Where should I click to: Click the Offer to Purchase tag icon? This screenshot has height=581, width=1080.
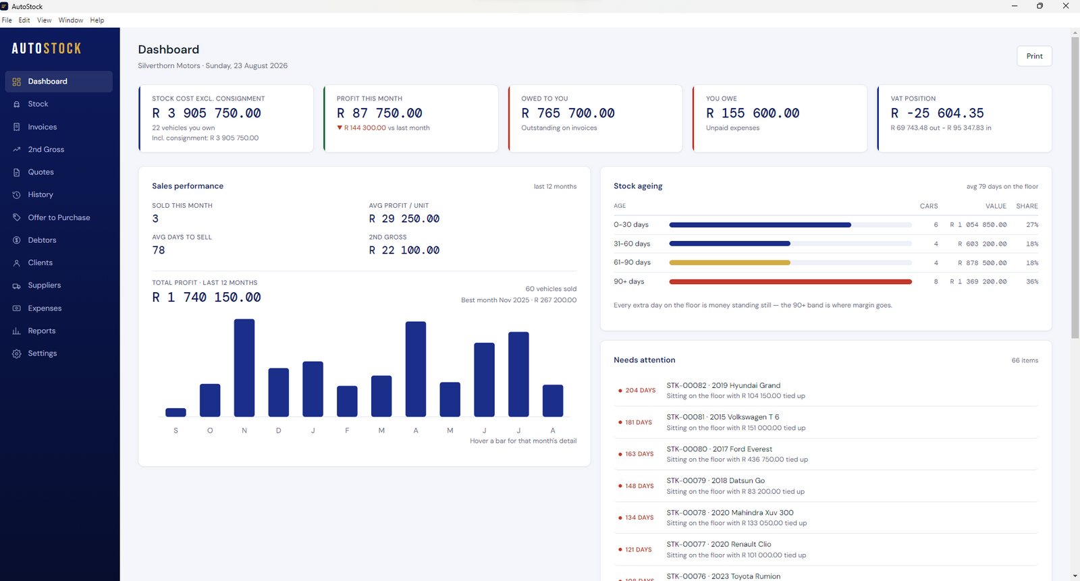(x=17, y=217)
